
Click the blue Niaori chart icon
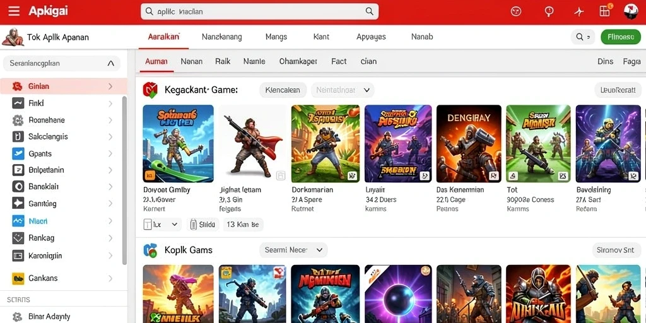point(18,221)
